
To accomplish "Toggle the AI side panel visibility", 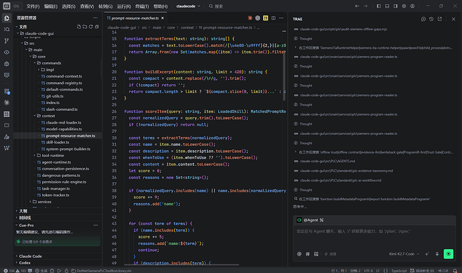I will 396,6.
